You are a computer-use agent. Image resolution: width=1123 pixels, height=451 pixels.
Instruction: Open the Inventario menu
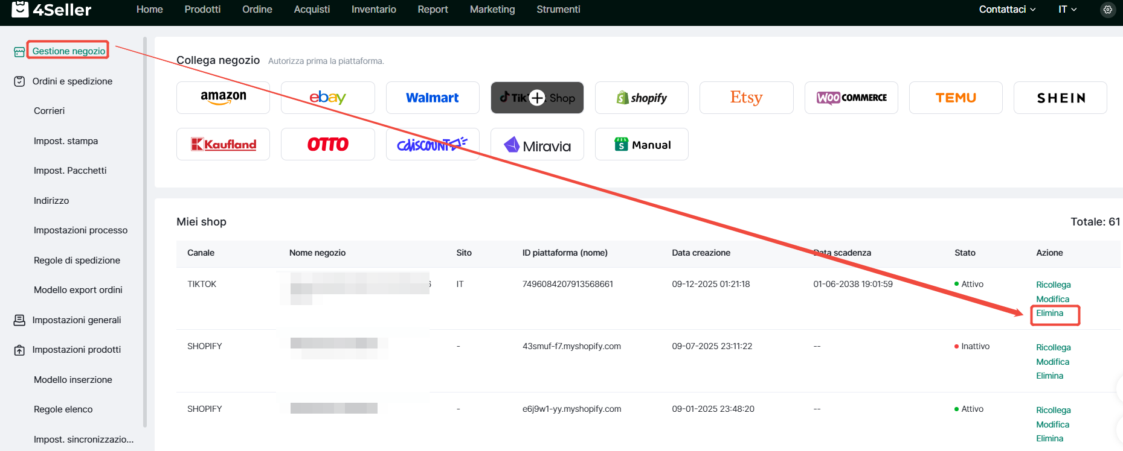pos(373,10)
